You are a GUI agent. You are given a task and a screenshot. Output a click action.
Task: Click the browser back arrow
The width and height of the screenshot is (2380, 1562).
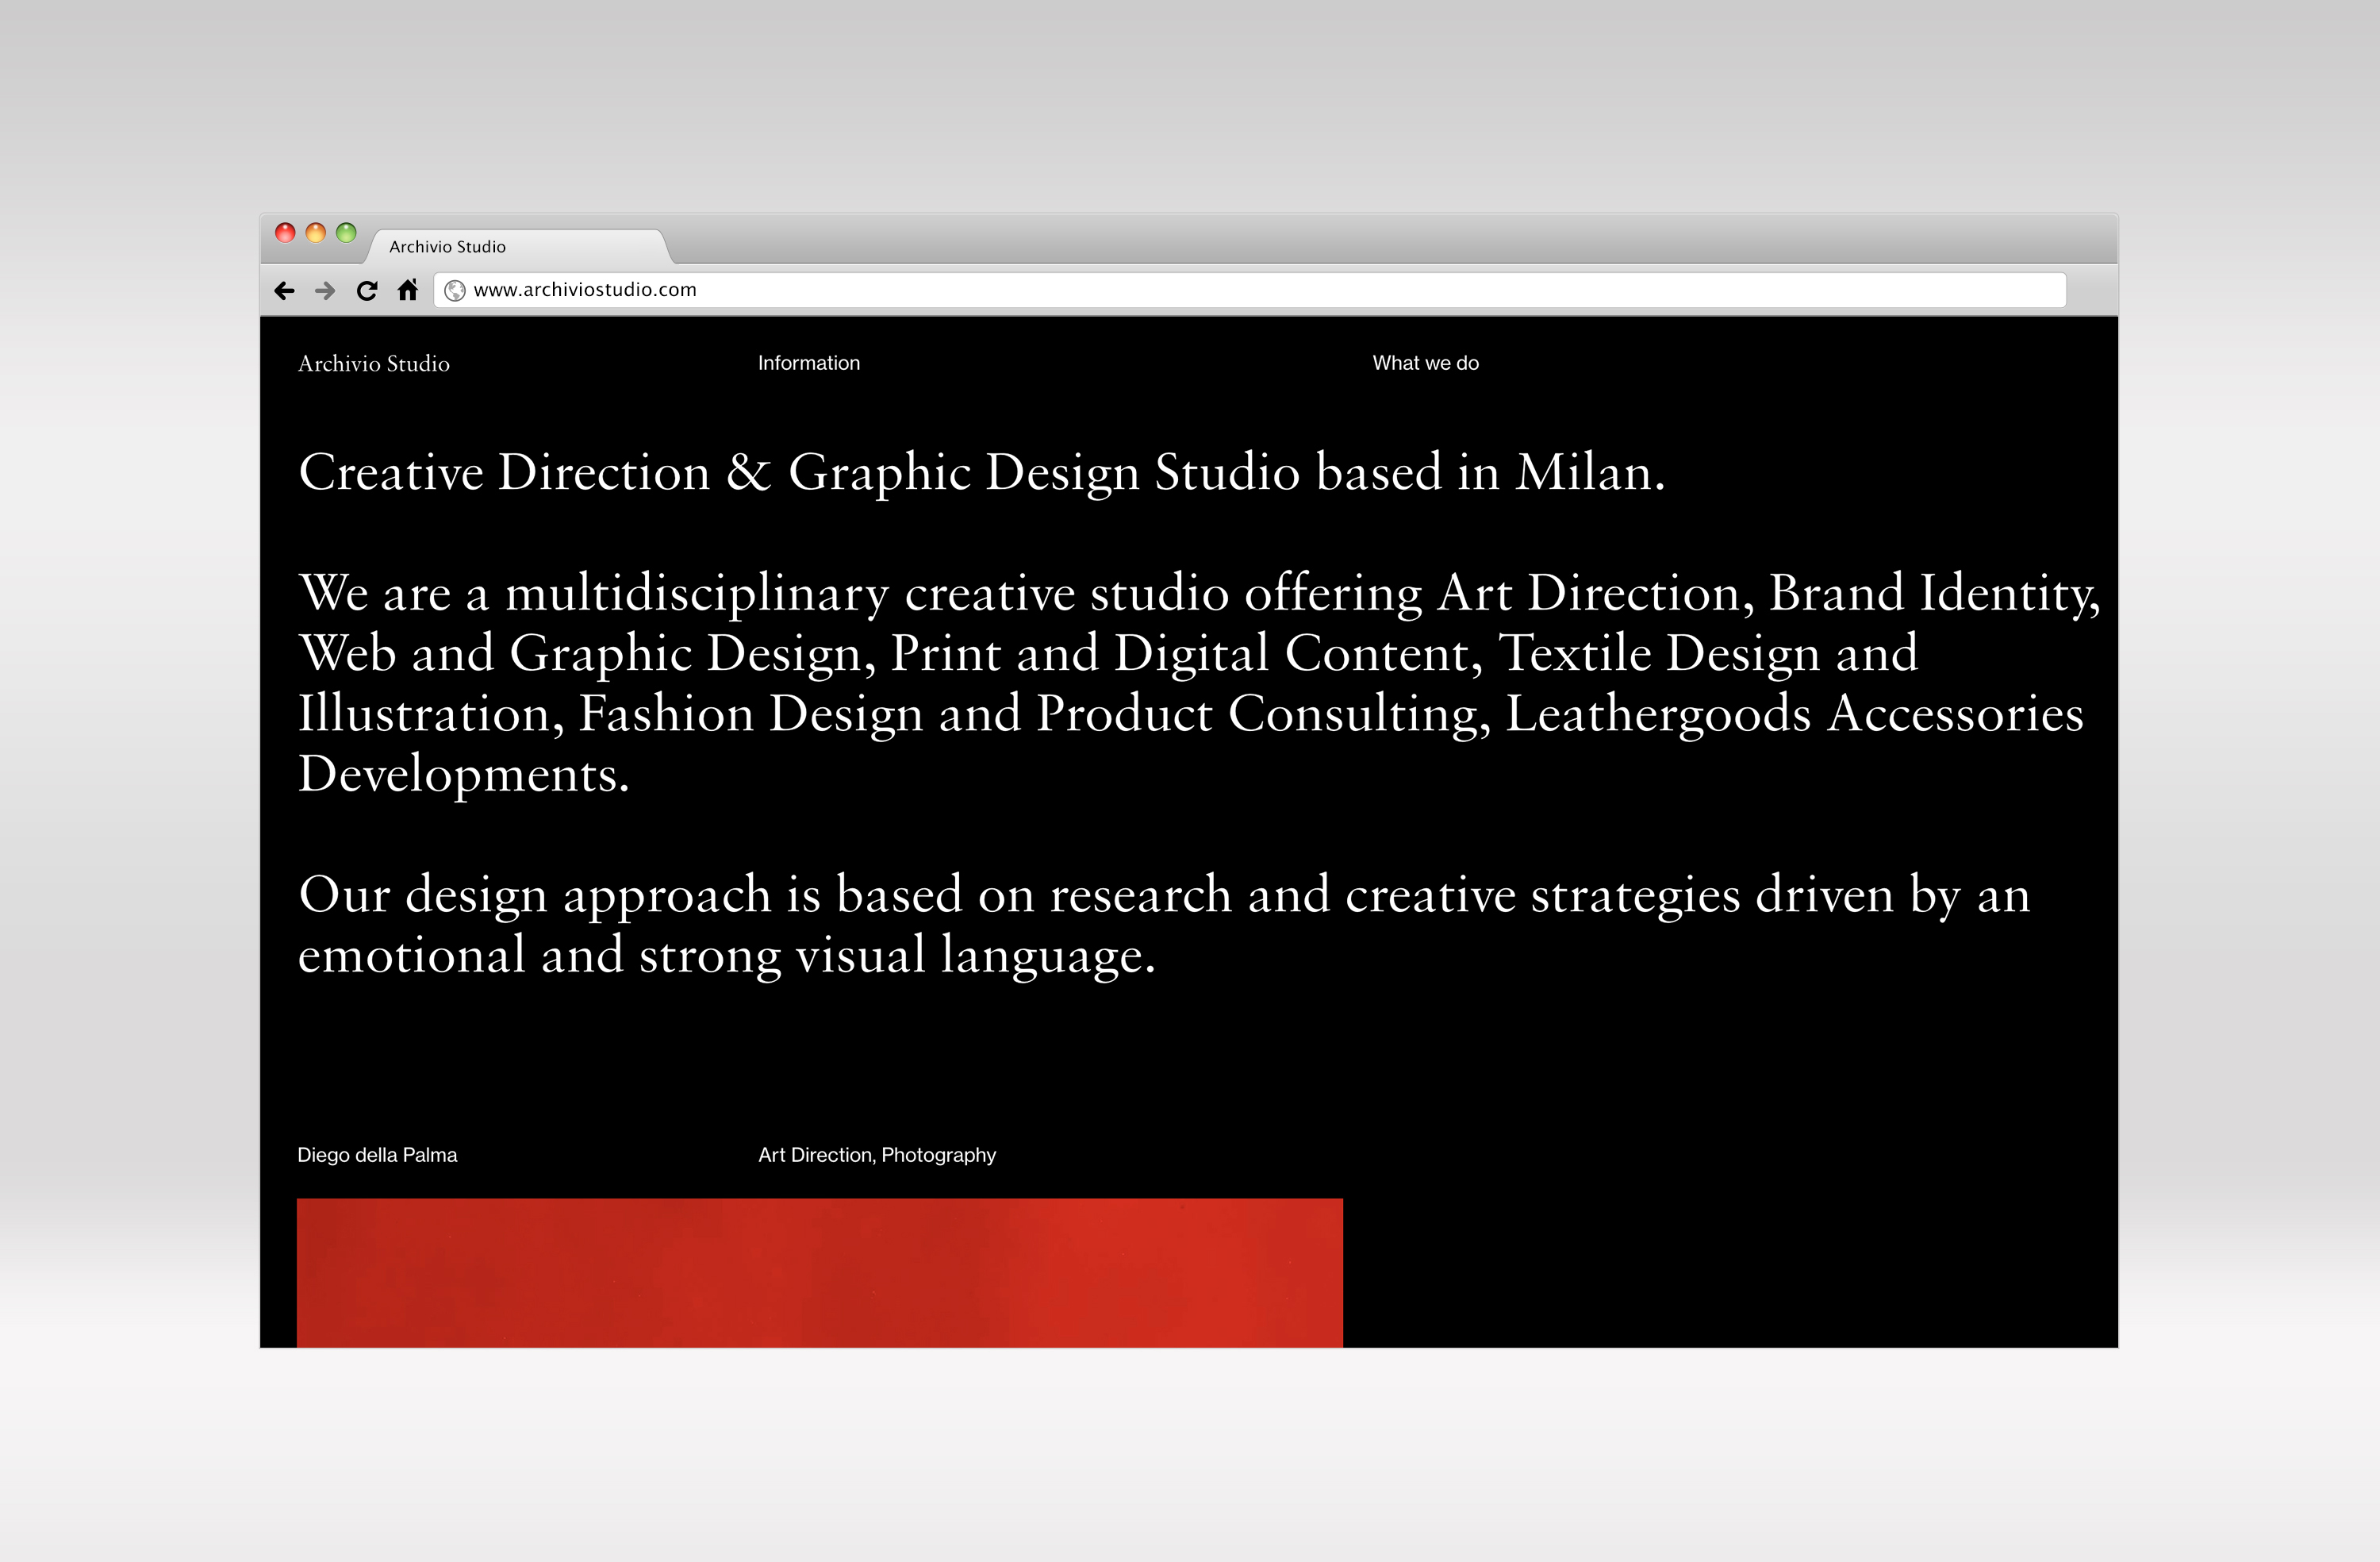coord(284,290)
